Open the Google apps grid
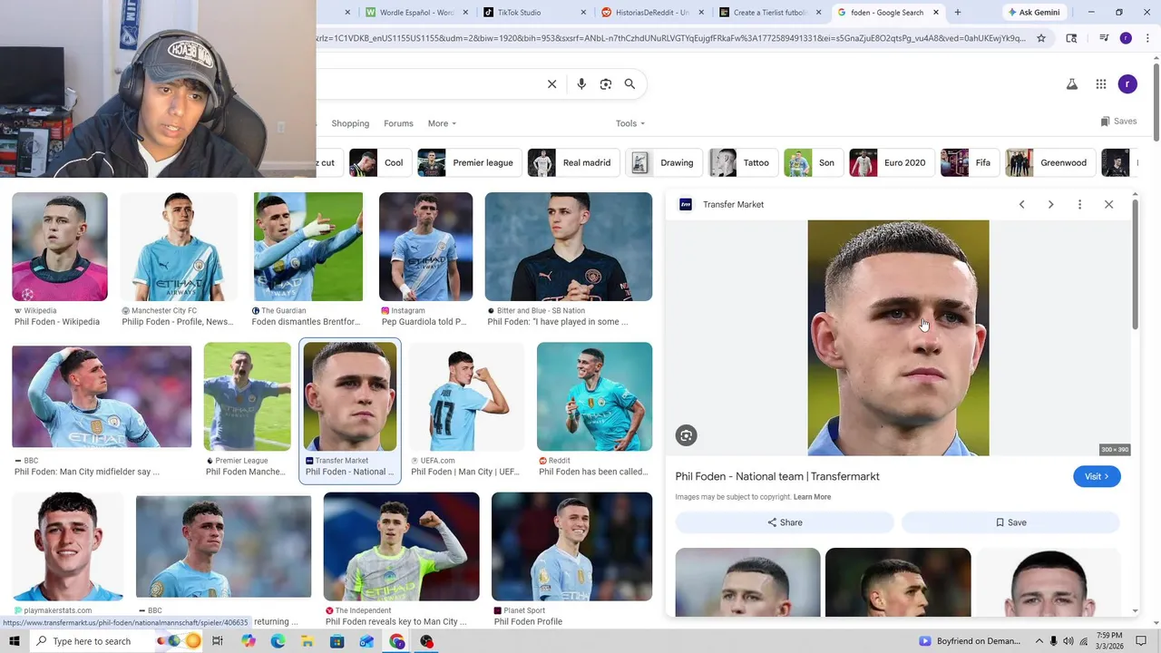The width and height of the screenshot is (1161, 653). 1100,84
